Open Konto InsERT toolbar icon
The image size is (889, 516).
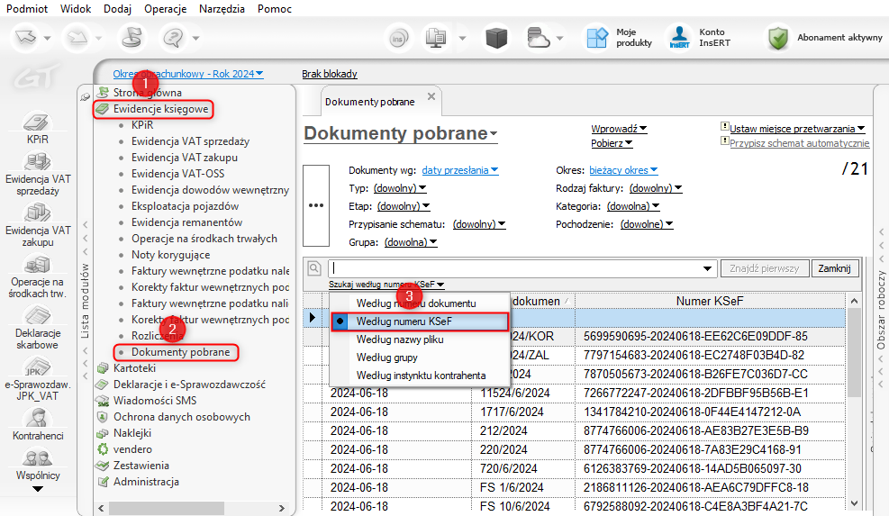pyautogui.click(x=679, y=38)
